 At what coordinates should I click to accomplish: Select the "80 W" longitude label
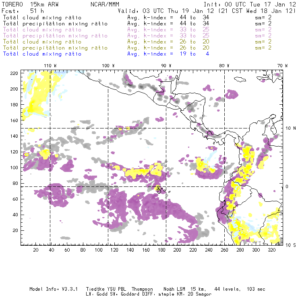[224, 66]
